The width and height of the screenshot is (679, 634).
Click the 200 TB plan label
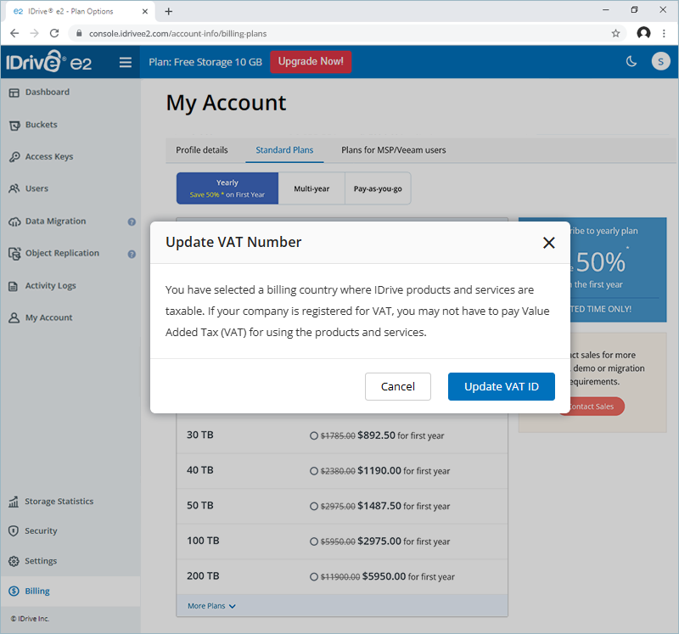point(203,576)
